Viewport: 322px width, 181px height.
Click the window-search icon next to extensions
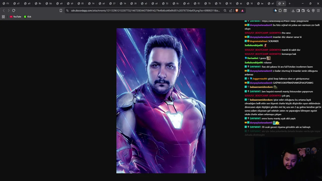click(x=285, y=11)
